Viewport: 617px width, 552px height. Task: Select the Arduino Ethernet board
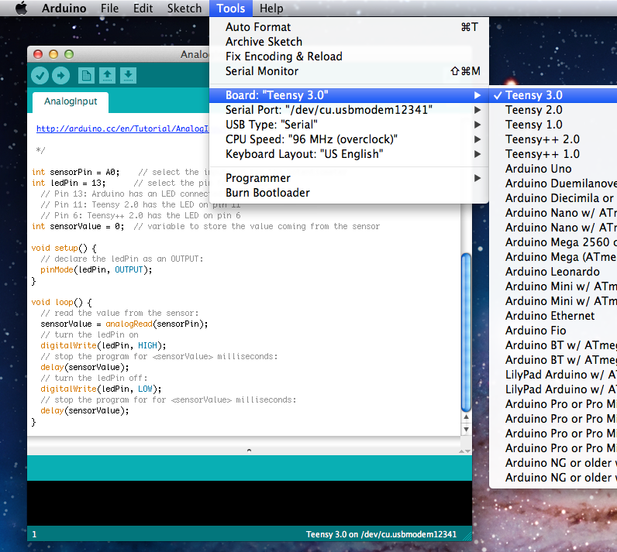pos(553,316)
